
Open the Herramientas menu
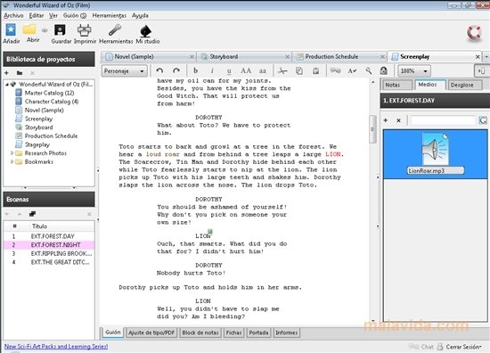(x=109, y=15)
